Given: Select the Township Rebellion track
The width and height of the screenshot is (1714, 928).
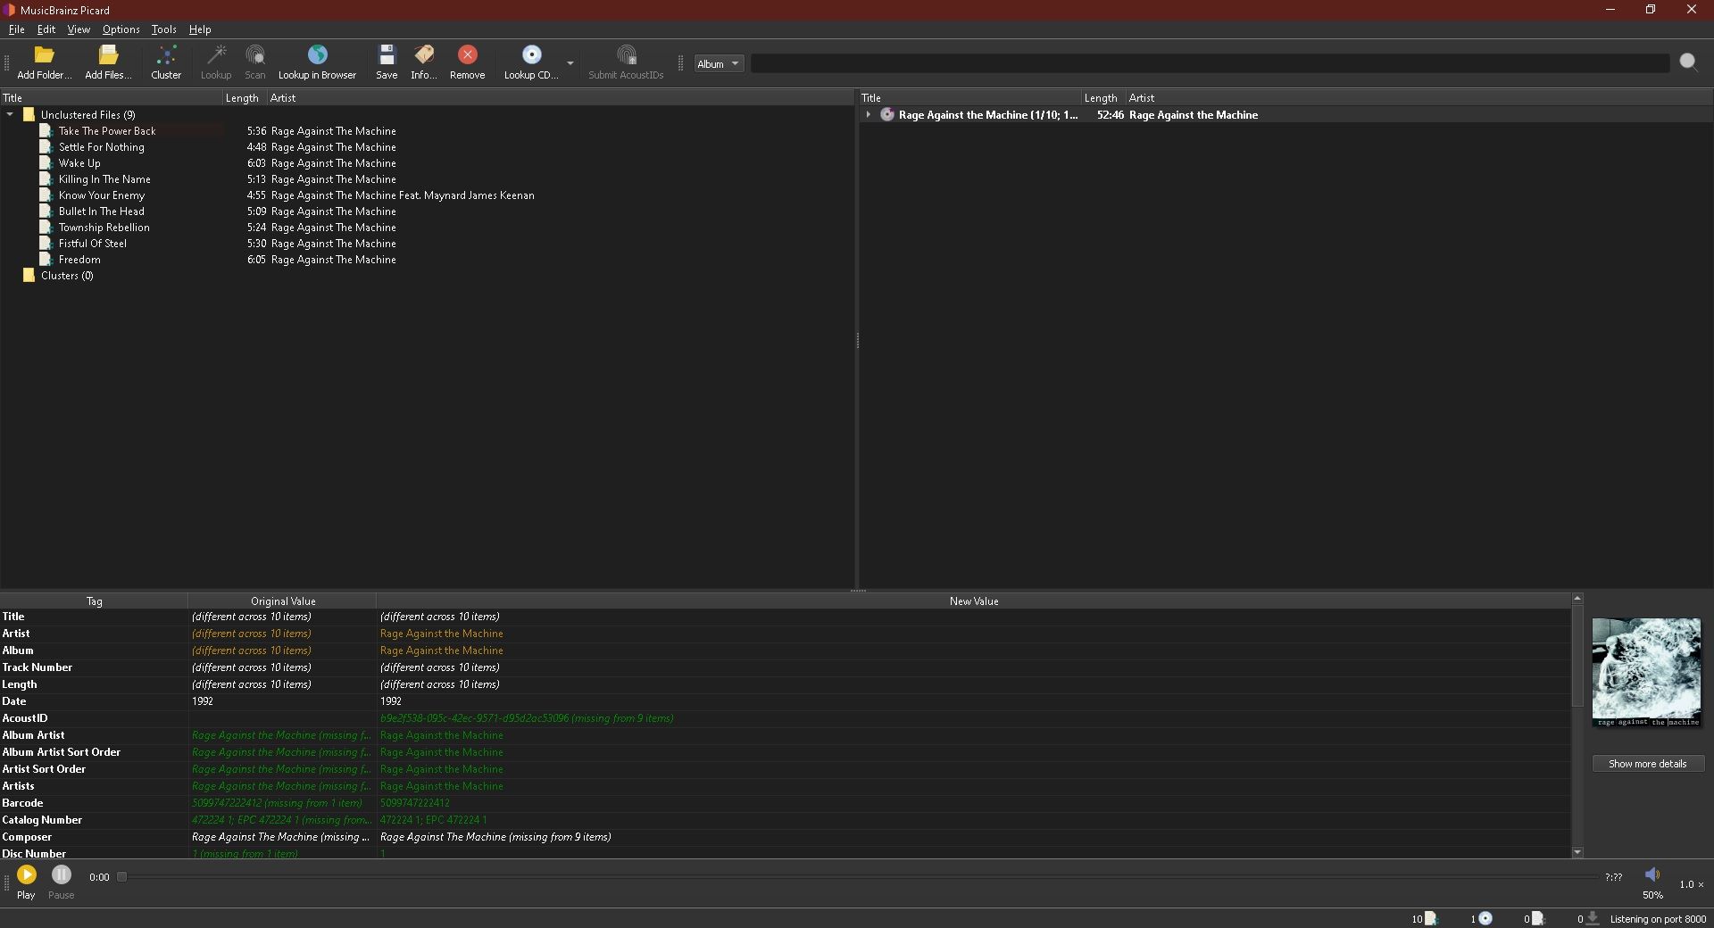Looking at the screenshot, I should 104,227.
